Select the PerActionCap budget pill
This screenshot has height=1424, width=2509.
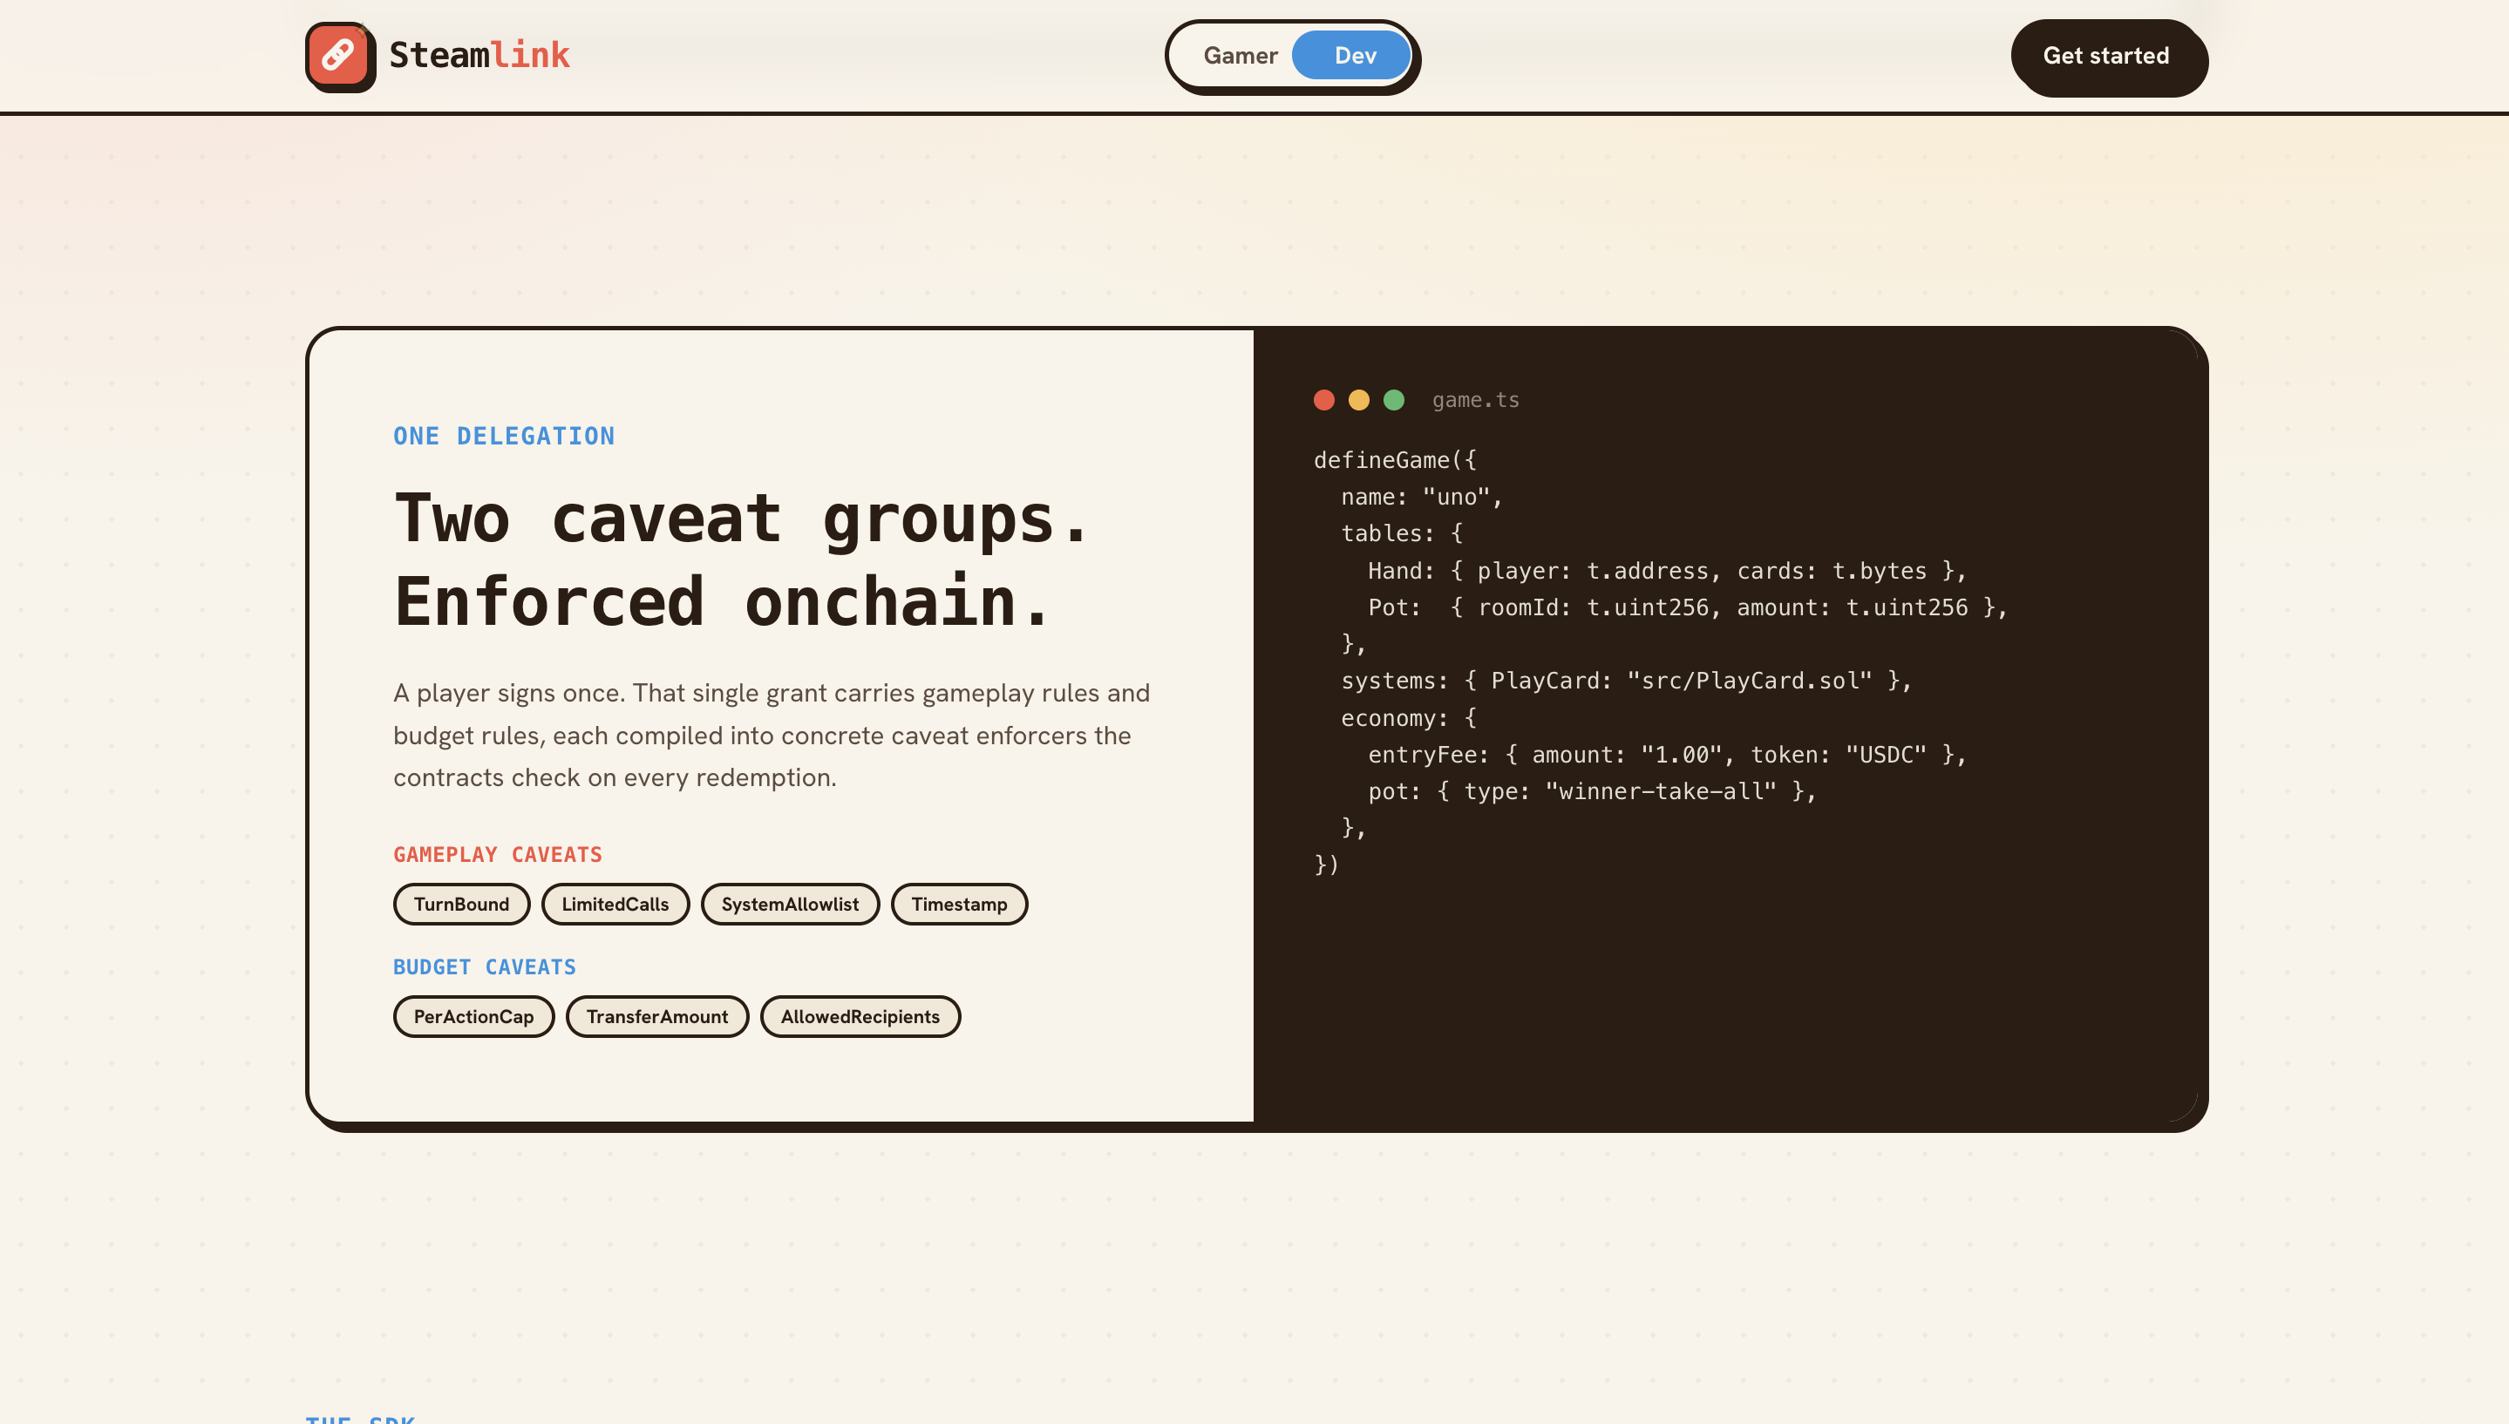(x=473, y=1016)
